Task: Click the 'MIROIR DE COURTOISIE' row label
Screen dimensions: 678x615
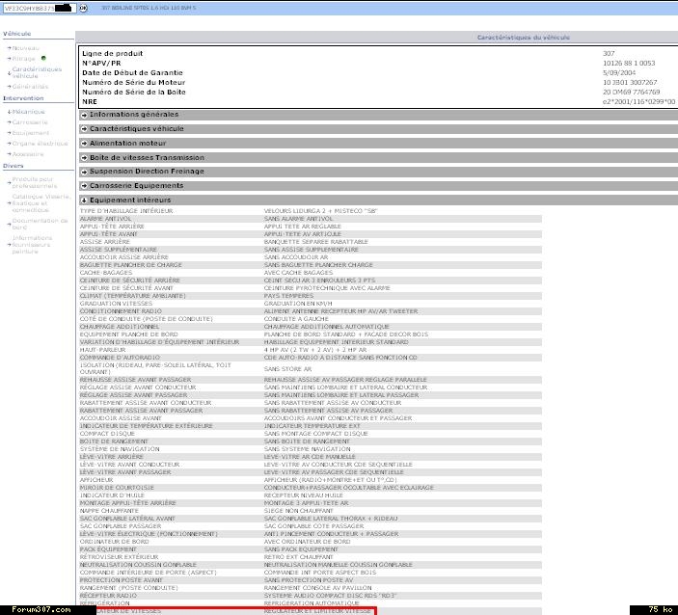Action: [x=117, y=488]
